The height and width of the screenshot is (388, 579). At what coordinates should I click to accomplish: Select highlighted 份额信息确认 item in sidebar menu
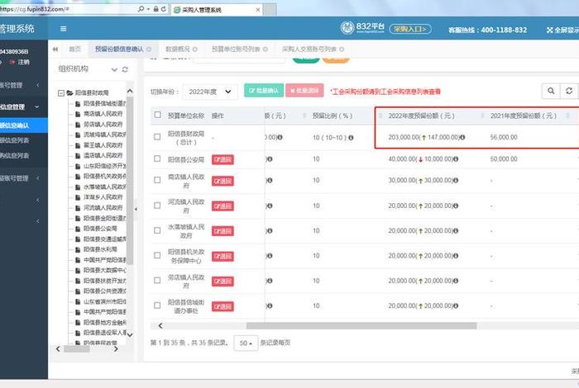[x=24, y=125]
